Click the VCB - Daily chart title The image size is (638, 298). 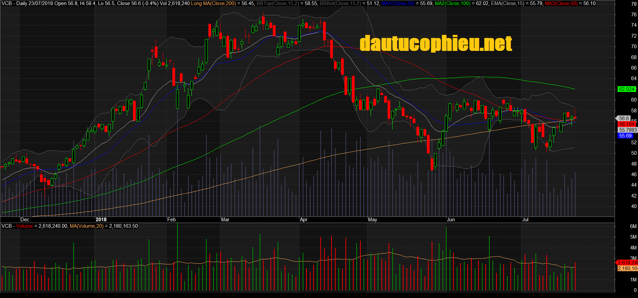point(14,3)
